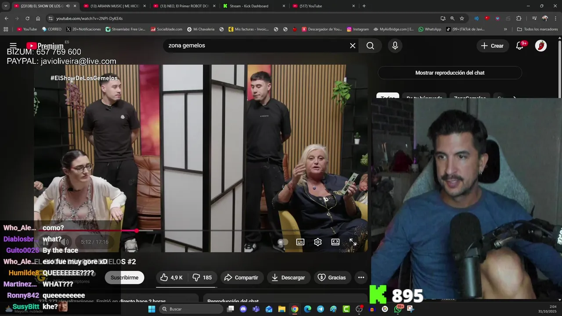Open the WhatsApp bookmark

(430, 29)
